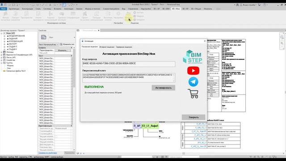Image resolution: width=286 pixels, height=161 pixels.
Task: Open the help question mark icon in title bar
Action: (x=265, y=5)
